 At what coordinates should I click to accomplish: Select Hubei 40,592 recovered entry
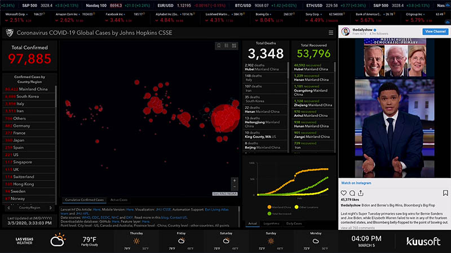click(x=313, y=67)
